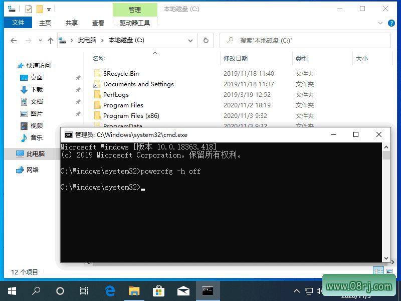Launch Microsoft Edge from the taskbar

(110, 291)
